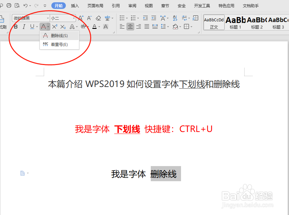Viewport: 289px width, 215px height.
Task: Align text left
Action: tap(122, 27)
